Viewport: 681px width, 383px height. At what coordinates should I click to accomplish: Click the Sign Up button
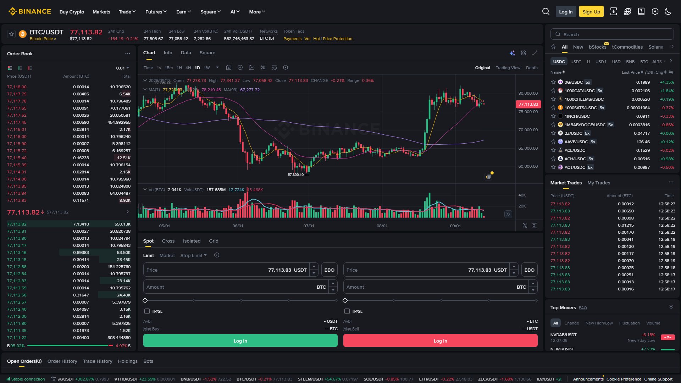coord(591,12)
